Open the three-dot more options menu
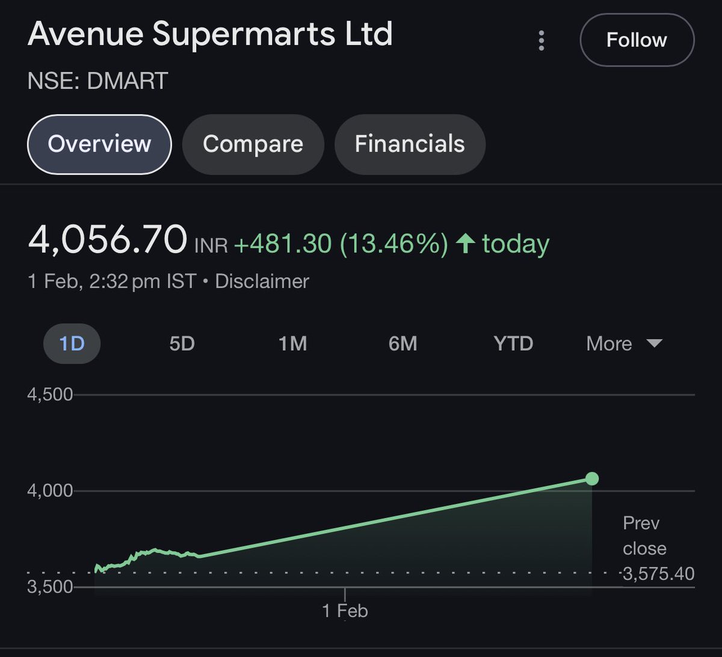 pos(541,40)
